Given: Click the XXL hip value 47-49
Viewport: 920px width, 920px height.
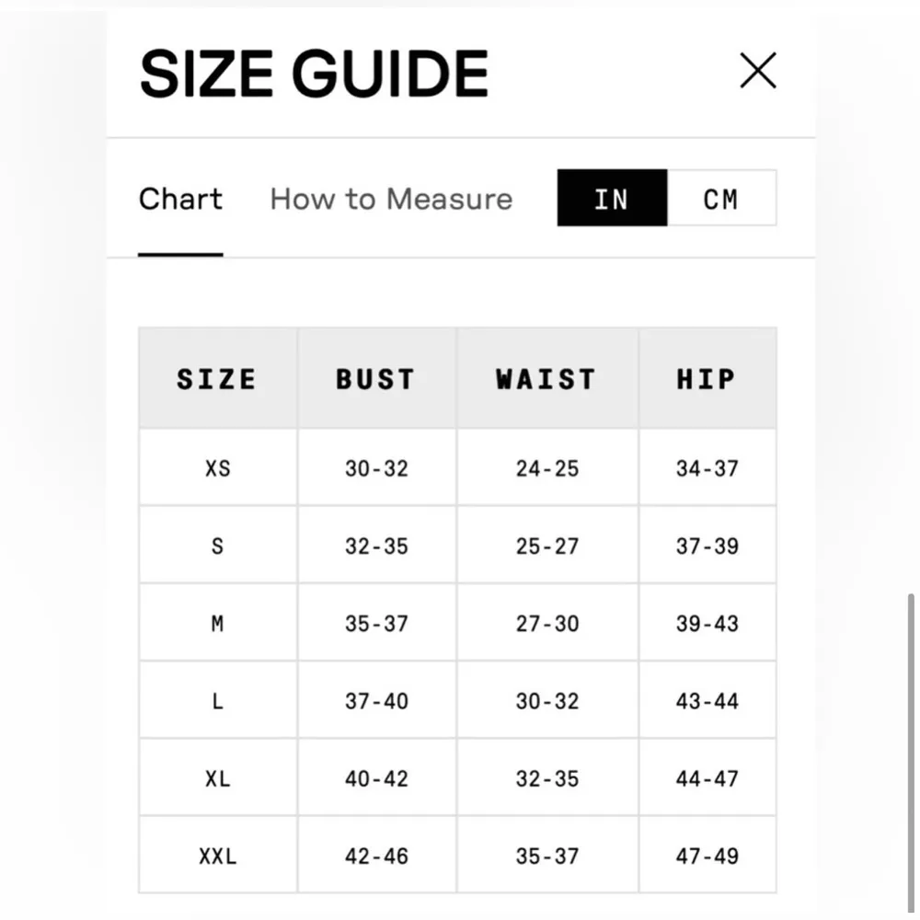Looking at the screenshot, I should tap(707, 856).
